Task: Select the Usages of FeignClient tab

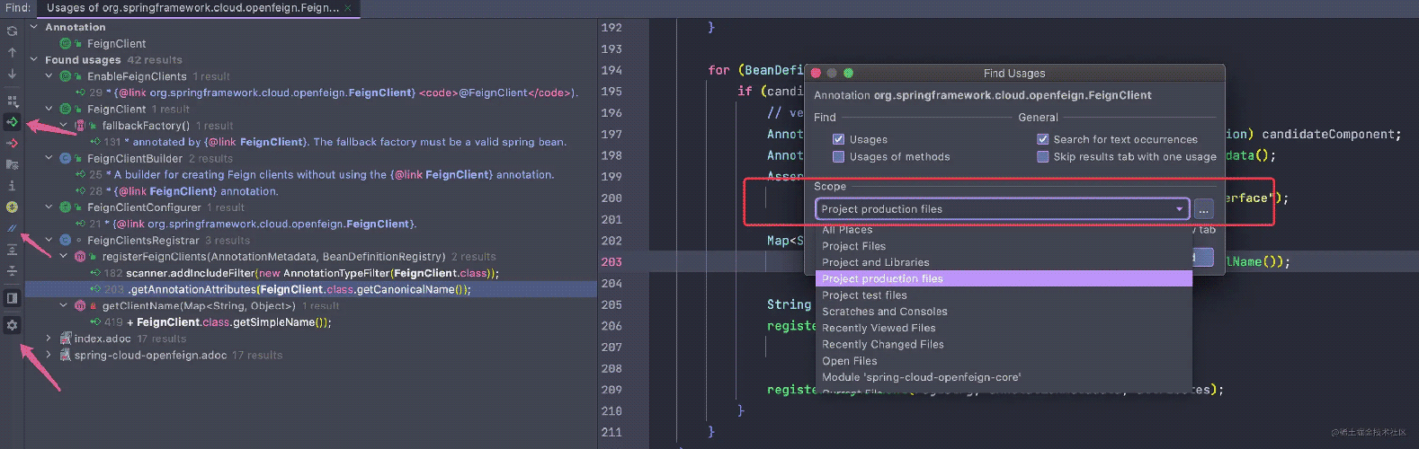Action: [x=192, y=8]
